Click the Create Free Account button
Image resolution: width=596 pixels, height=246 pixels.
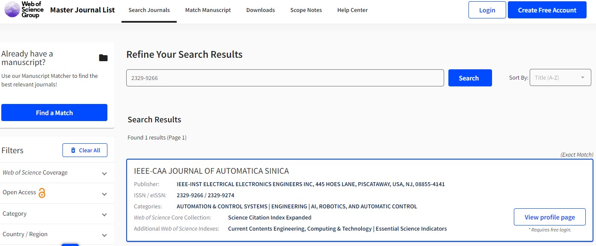pos(547,10)
